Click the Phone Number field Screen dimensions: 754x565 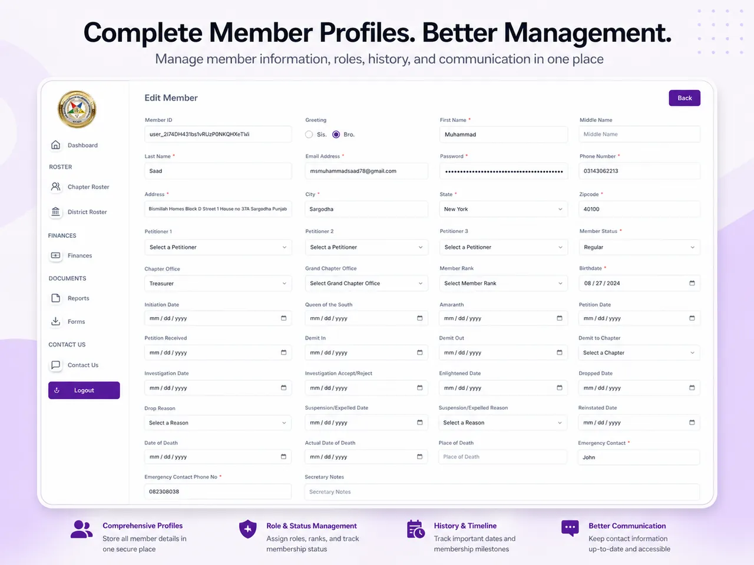640,171
